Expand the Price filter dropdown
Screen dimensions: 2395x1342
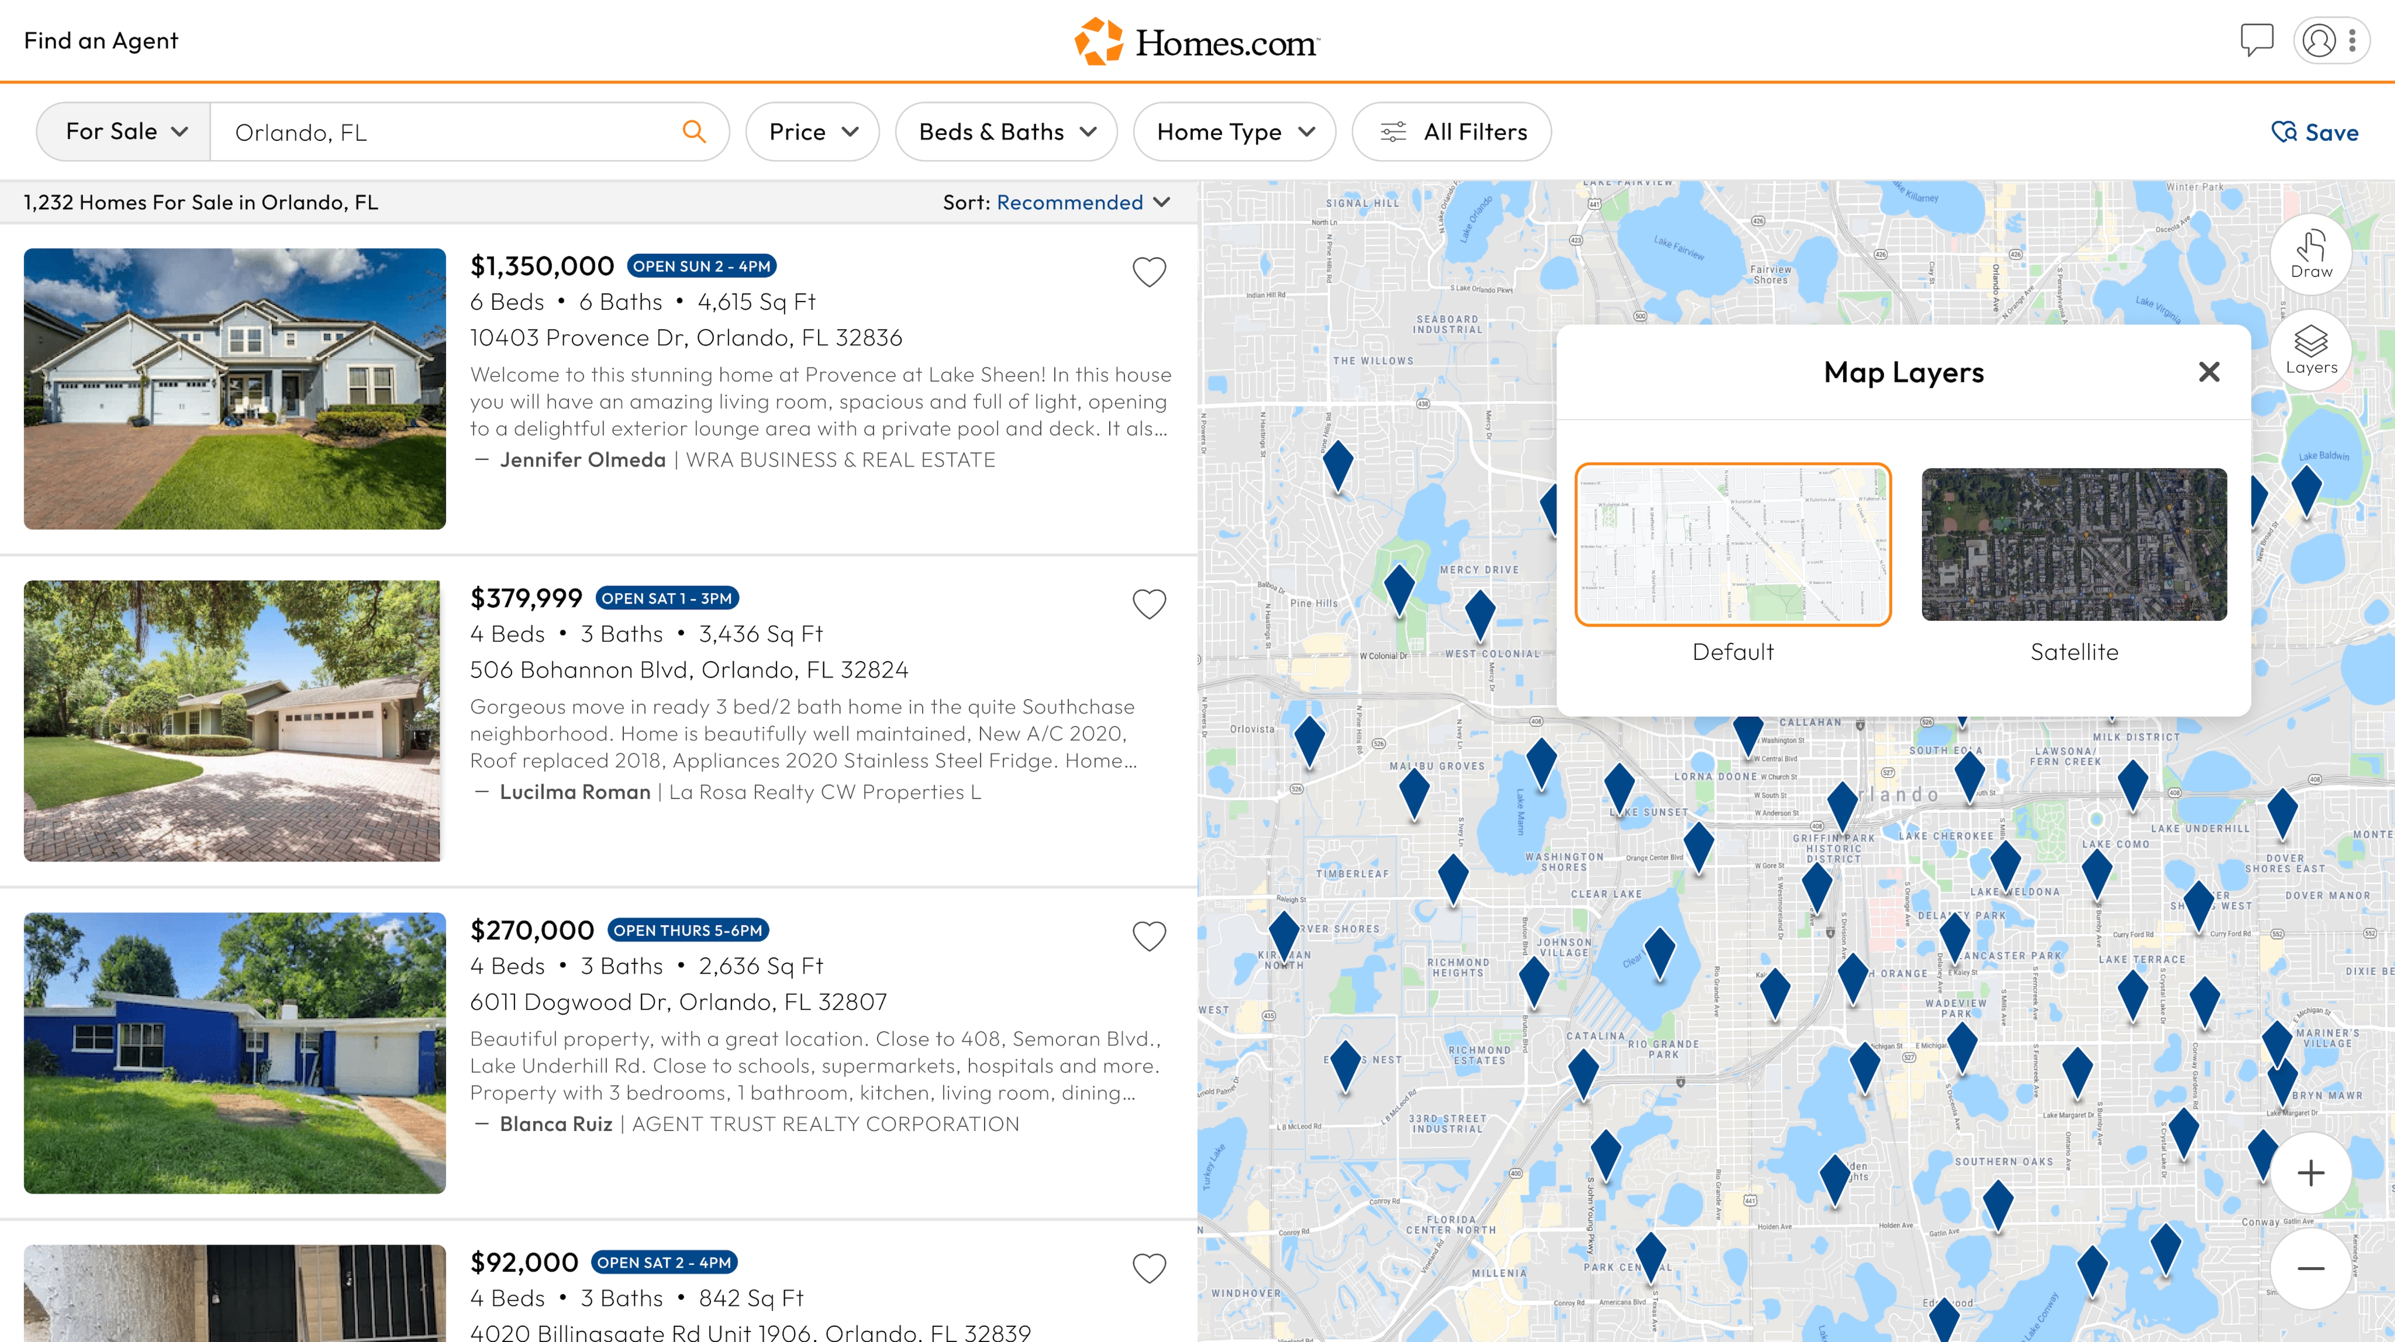(812, 132)
